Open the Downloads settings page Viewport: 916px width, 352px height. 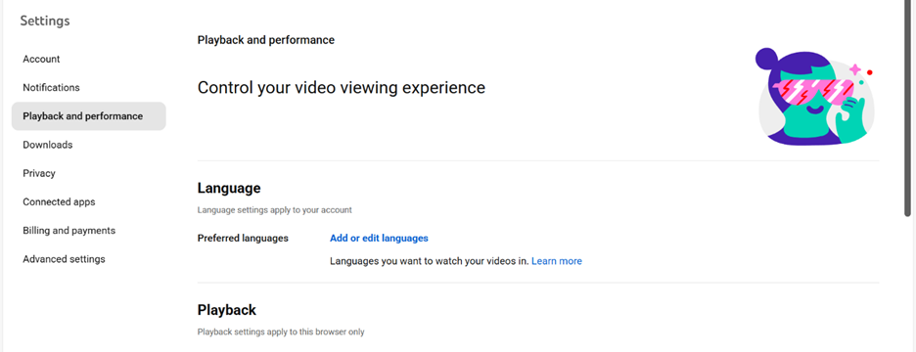click(x=48, y=145)
